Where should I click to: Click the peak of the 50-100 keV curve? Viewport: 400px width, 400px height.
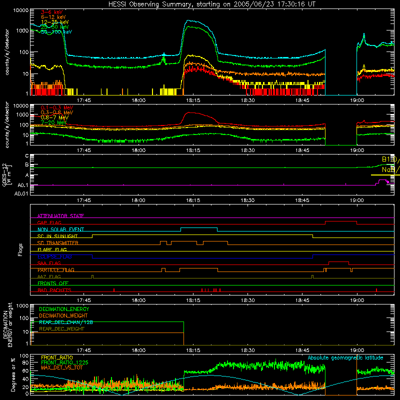pos(189,20)
